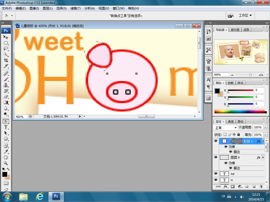Image resolution: width=270 pixels, height=202 pixels.
Task: Hide 效果 of the 图层 9 layer
Action: [226, 163]
